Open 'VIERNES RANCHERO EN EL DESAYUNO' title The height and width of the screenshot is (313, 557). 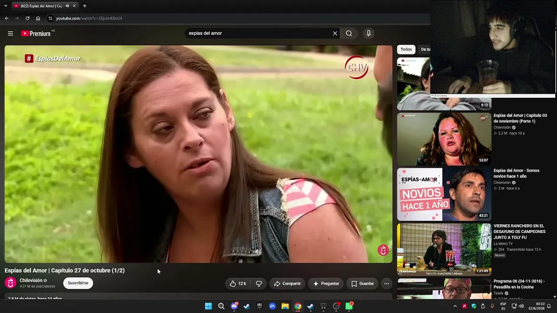click(520, 232)
